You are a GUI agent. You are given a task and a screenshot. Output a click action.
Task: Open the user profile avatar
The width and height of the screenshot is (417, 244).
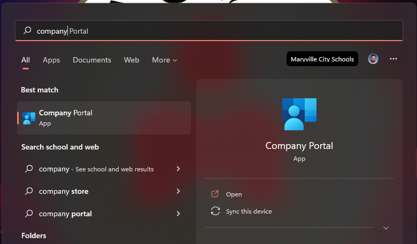[373, 59]
